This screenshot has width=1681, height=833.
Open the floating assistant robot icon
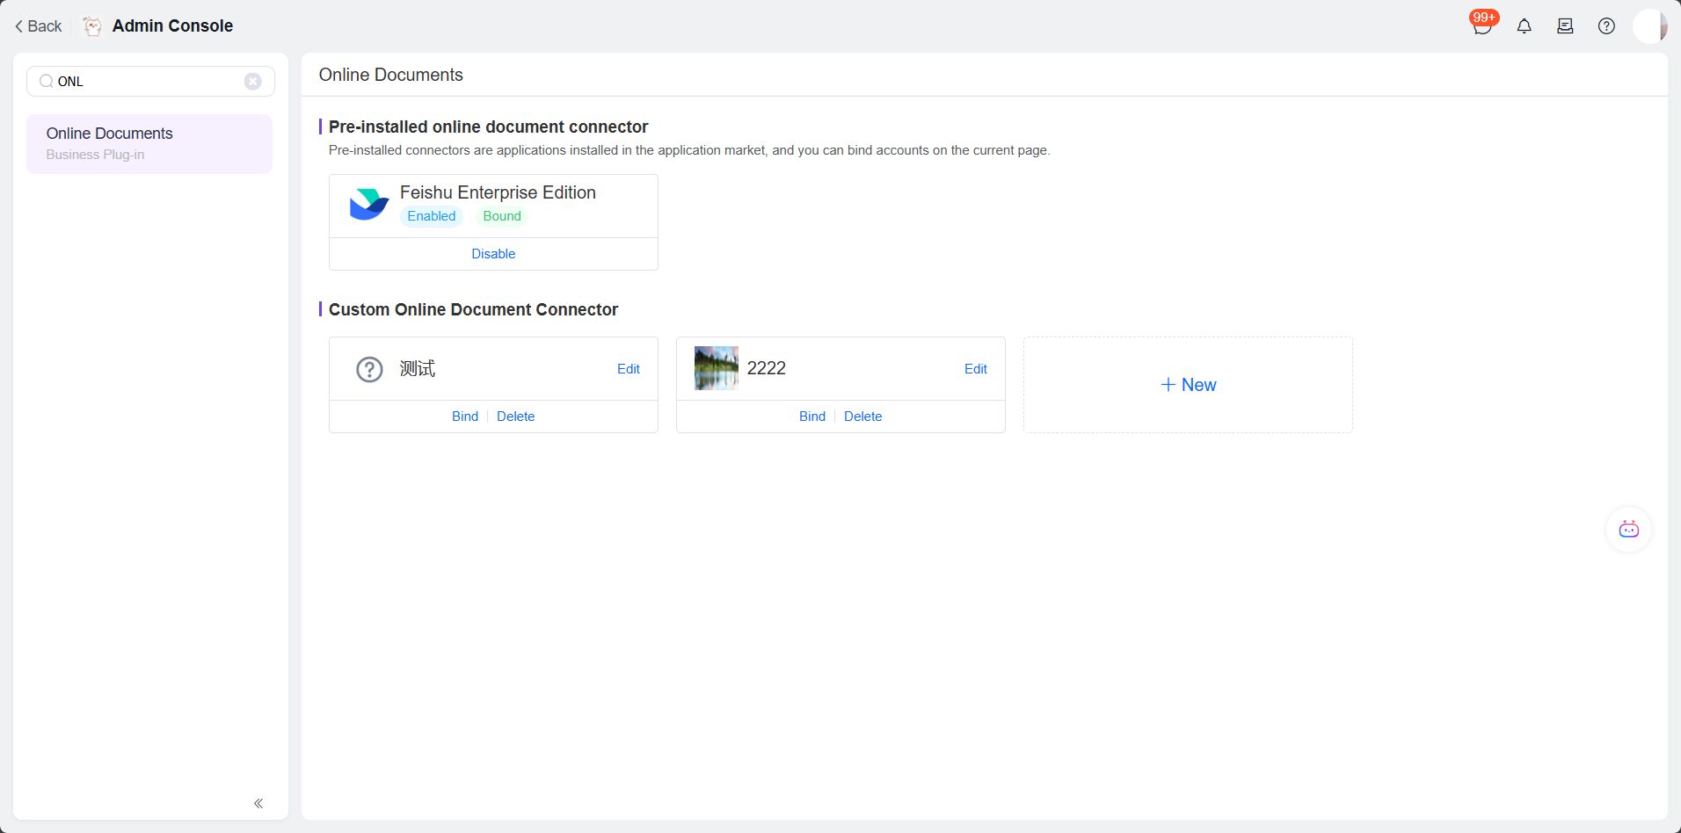click(1628, 529)
